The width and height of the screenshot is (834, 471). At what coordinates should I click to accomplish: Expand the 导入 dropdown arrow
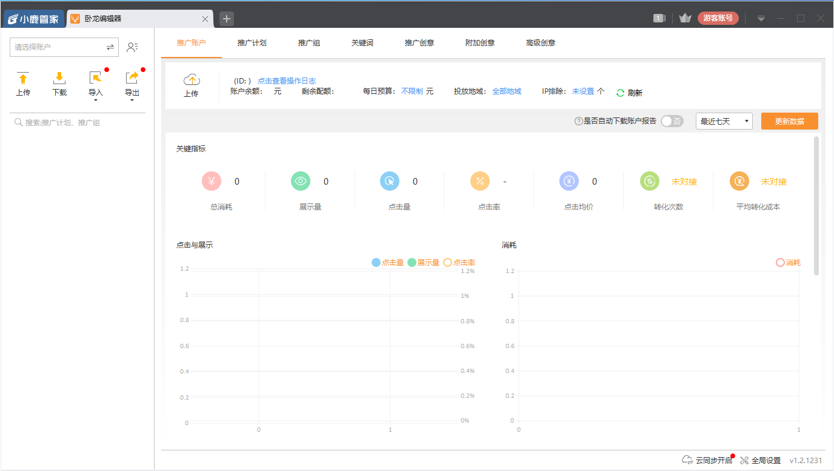tap(96, 100)
